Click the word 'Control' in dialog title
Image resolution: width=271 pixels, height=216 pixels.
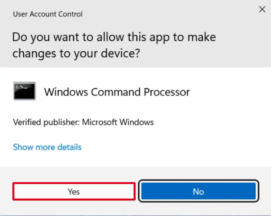coord(71,14)
